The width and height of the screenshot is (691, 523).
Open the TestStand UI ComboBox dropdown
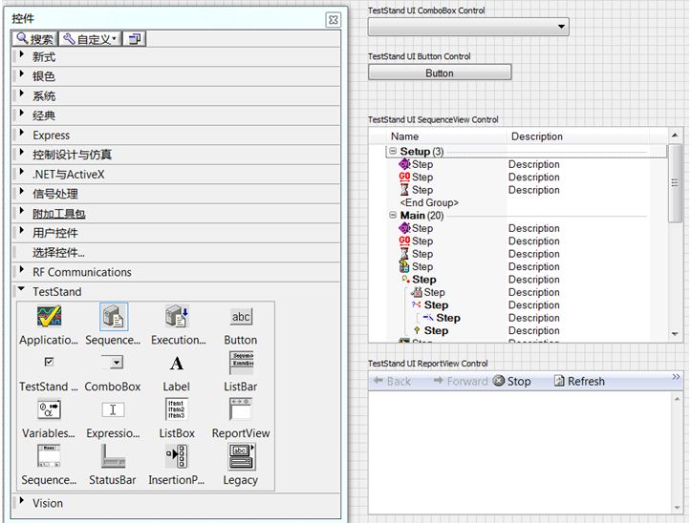pyautogui.click(x=561, y=27)
